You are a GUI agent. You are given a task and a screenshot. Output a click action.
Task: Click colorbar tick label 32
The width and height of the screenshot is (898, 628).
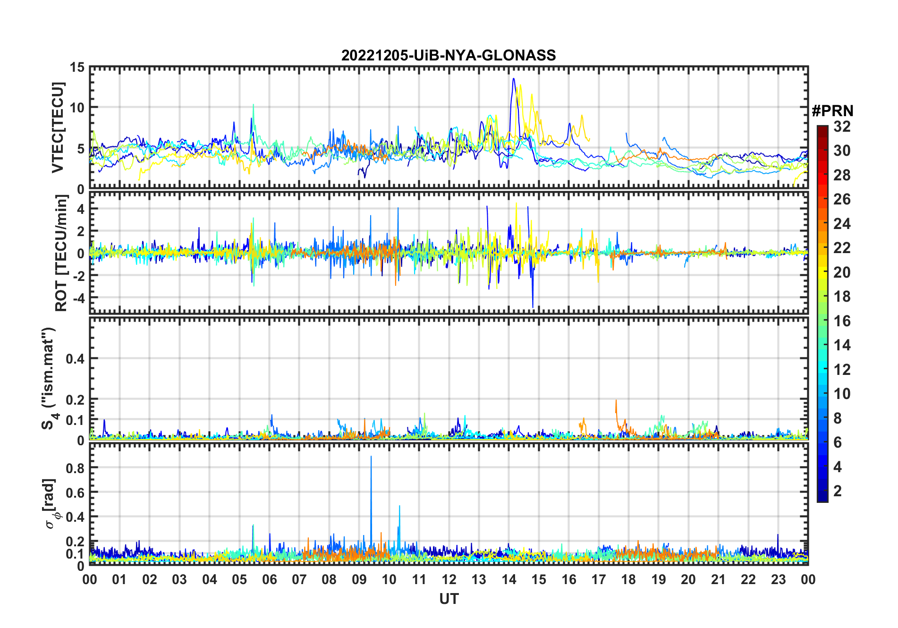(x=842, y=126)
